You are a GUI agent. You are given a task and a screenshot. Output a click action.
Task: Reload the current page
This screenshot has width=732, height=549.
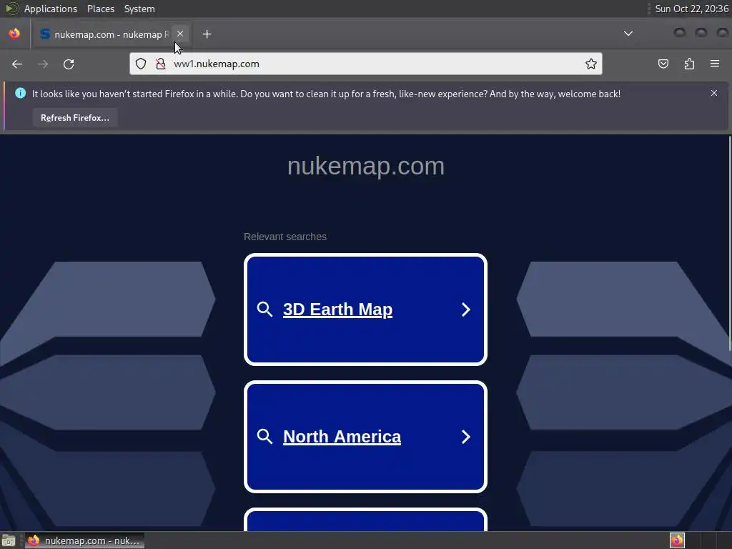coord(69,64)
